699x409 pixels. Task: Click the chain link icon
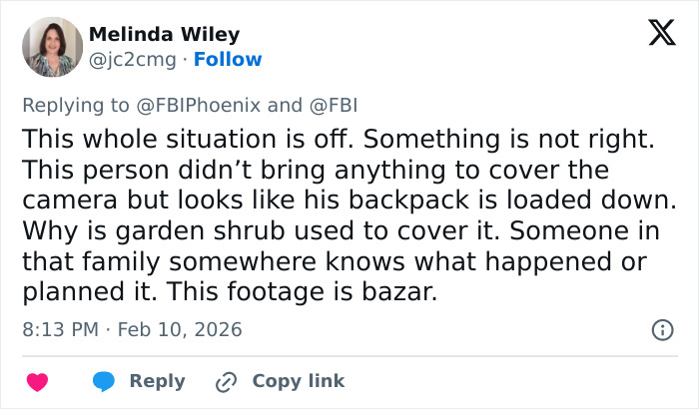pos(227,382)
